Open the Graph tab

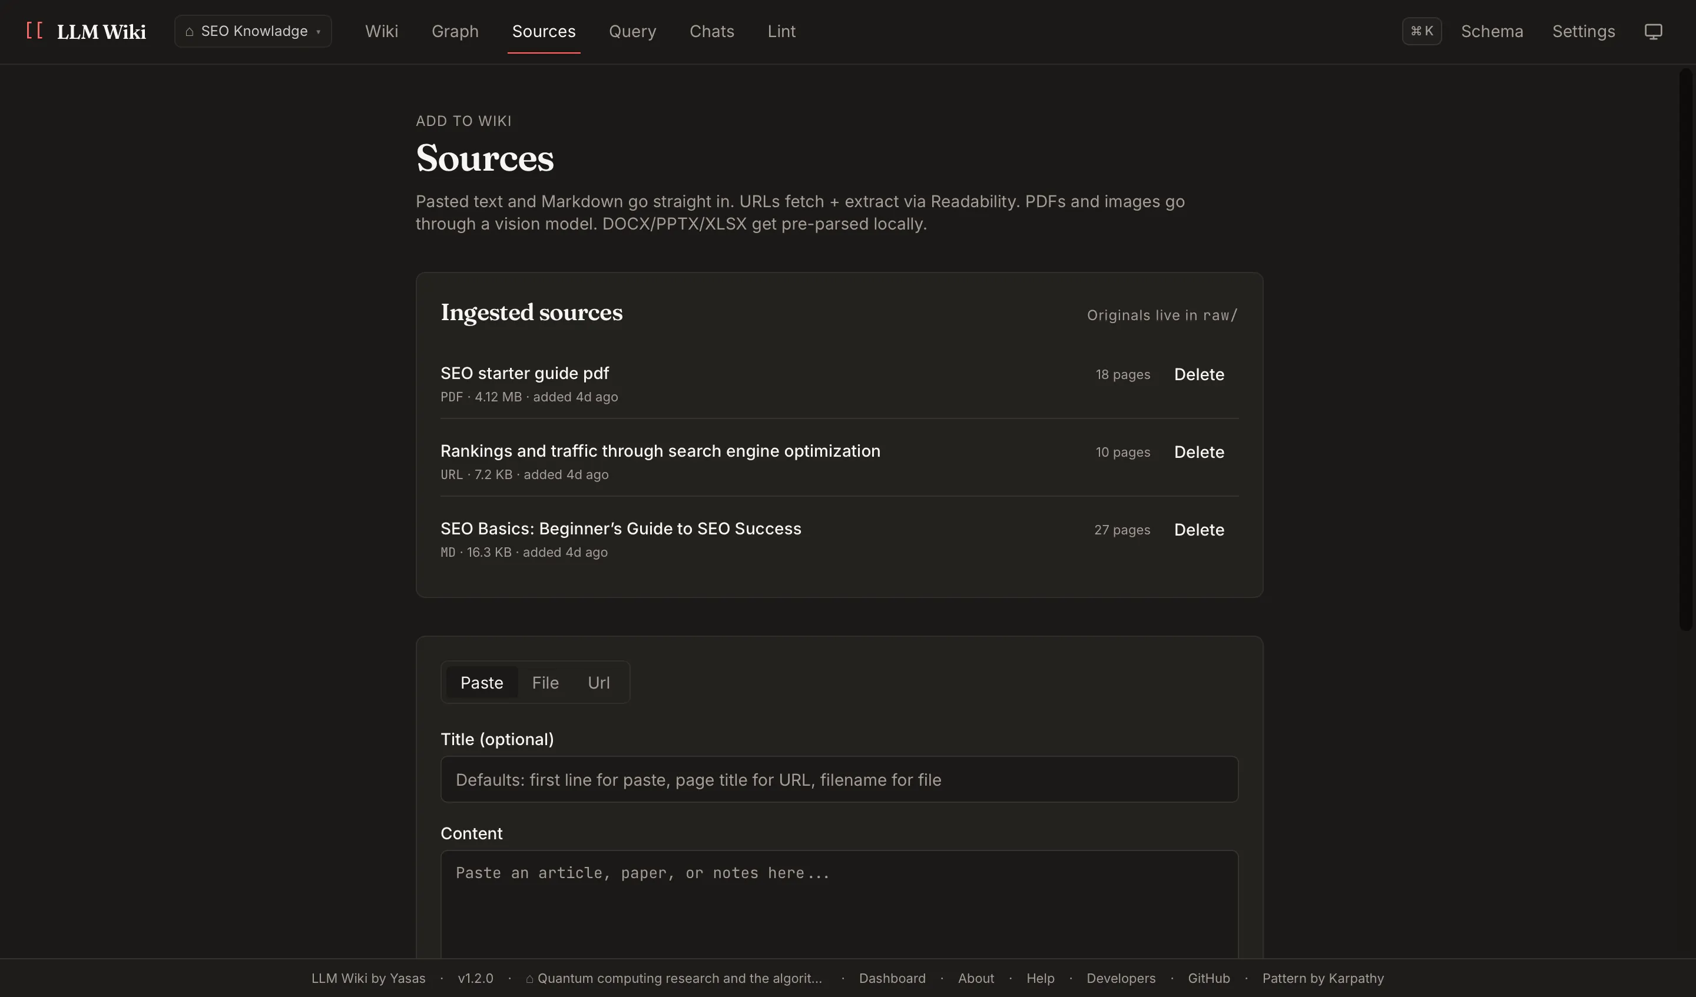pos(455,31)
